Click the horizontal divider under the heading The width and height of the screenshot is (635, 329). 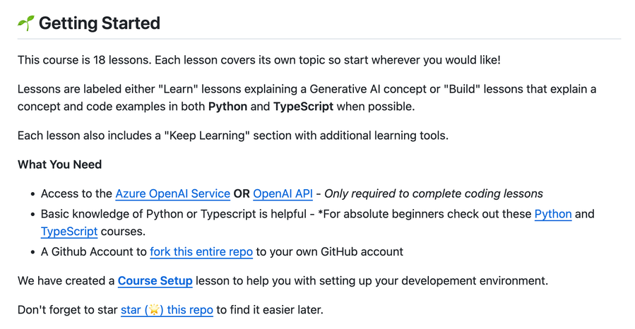[x=318, y=39]
